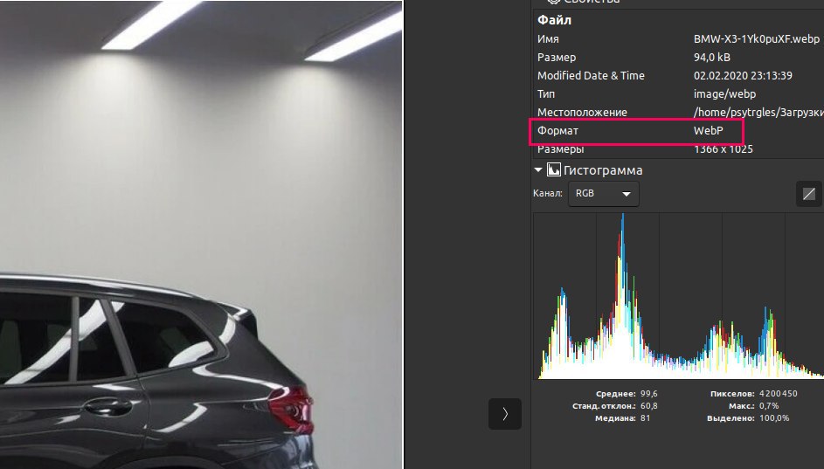Click the file name BMW-X3-1Yk0puXF.webp

coord(756,38)
